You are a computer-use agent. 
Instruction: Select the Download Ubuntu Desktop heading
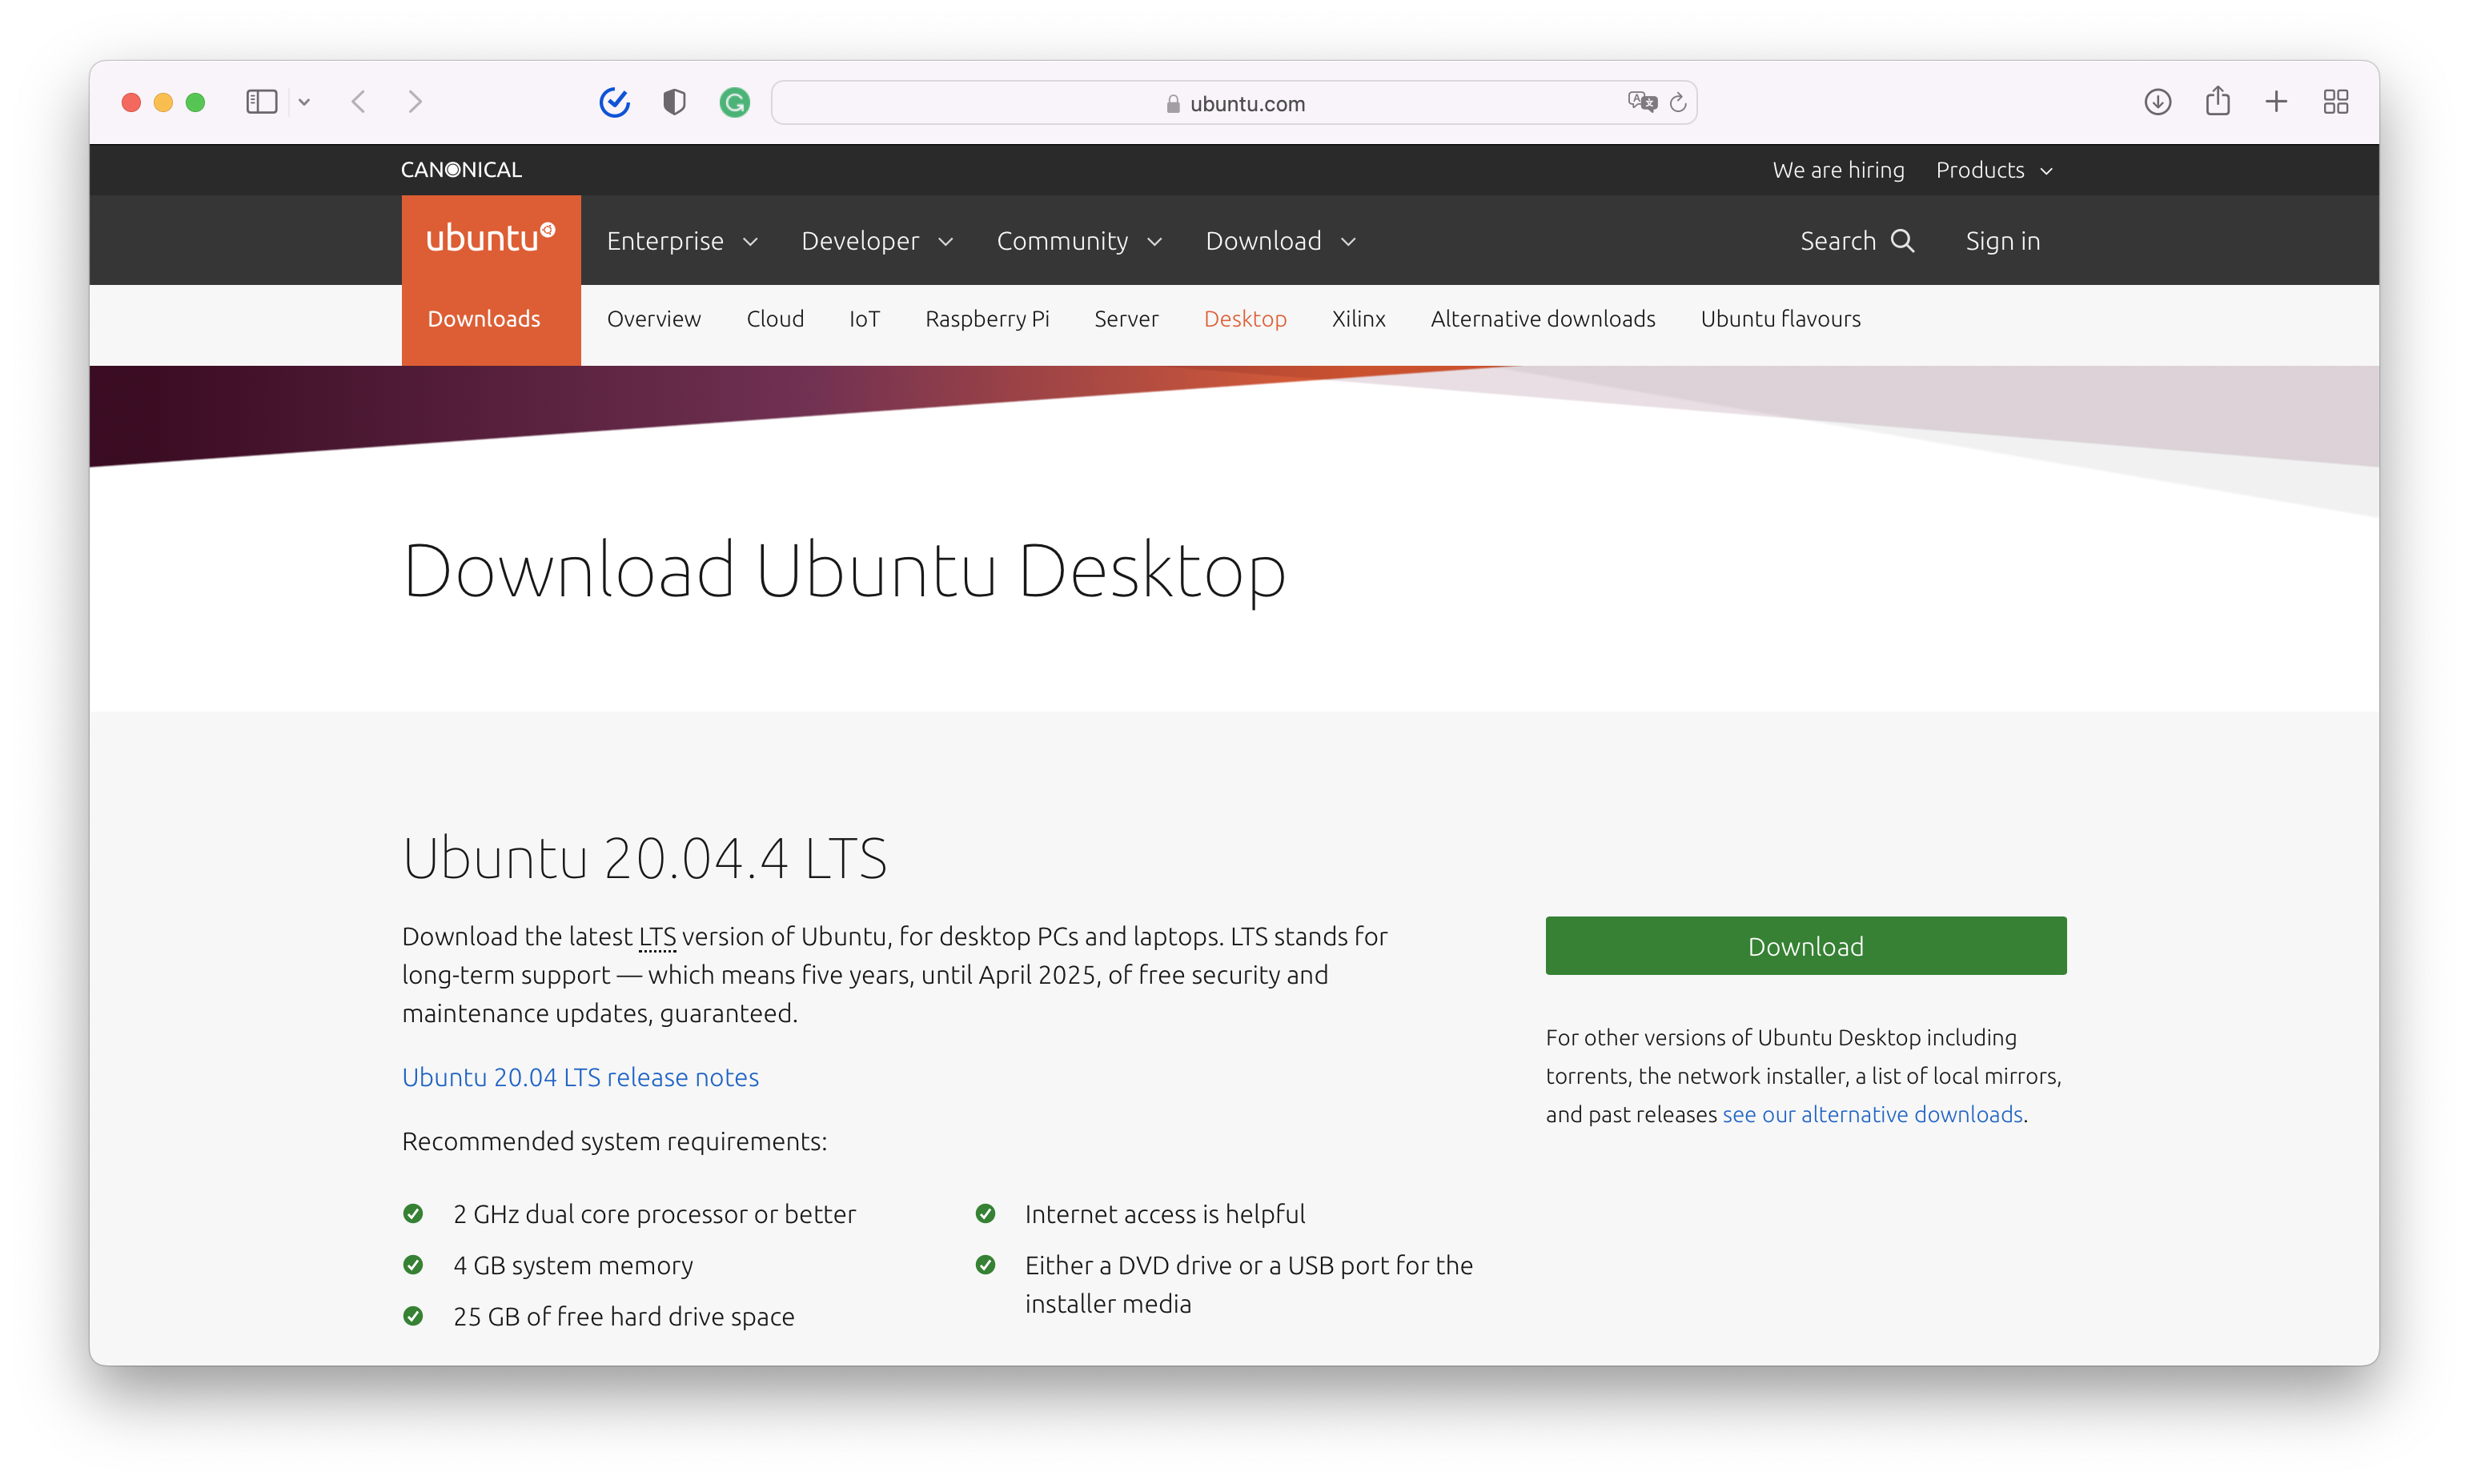coord(844,571)
